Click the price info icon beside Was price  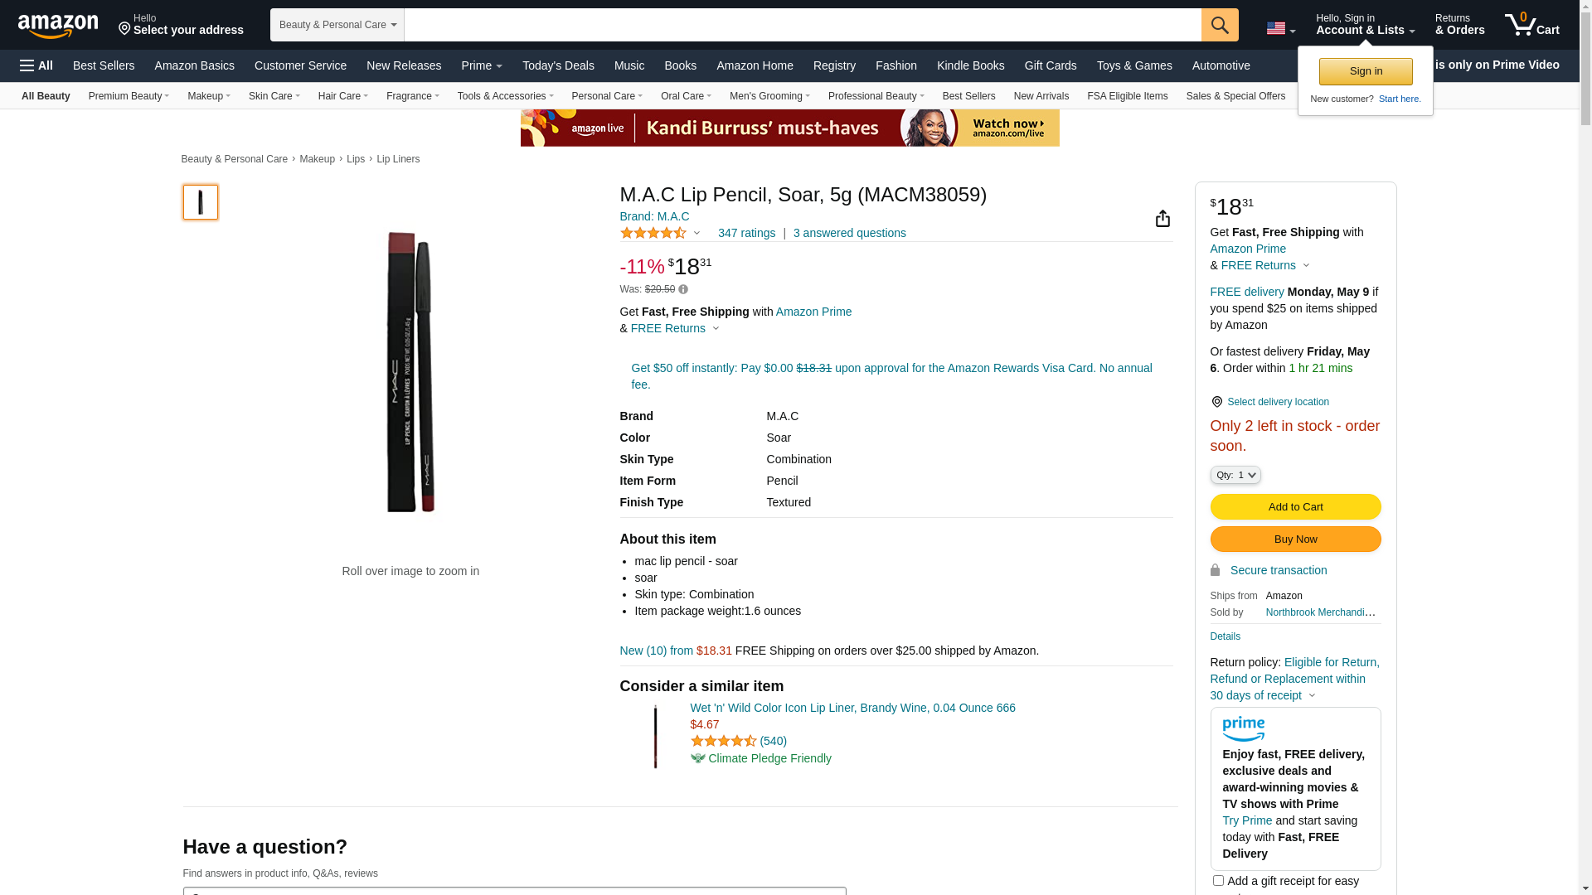click(683, 289)
